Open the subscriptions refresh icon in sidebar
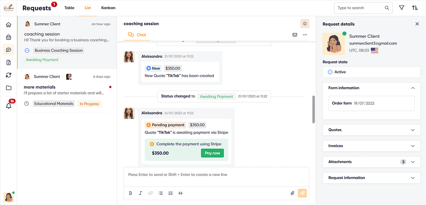The width and height of the screenshot is (426, 205). pyautogui.click(x=8, y=75)
